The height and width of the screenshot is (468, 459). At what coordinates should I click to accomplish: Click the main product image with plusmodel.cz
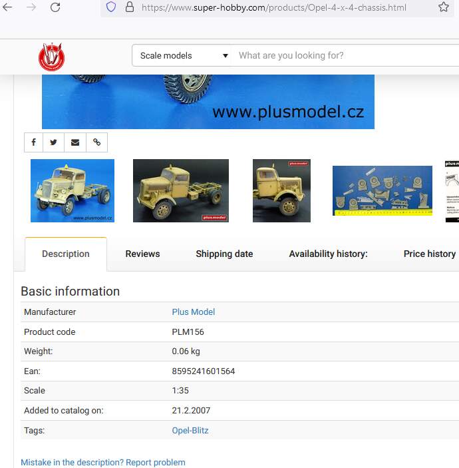208,102
